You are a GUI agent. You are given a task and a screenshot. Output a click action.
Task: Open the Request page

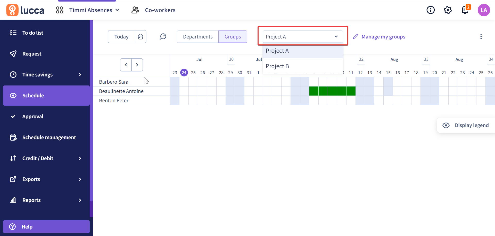coord(46,54)
